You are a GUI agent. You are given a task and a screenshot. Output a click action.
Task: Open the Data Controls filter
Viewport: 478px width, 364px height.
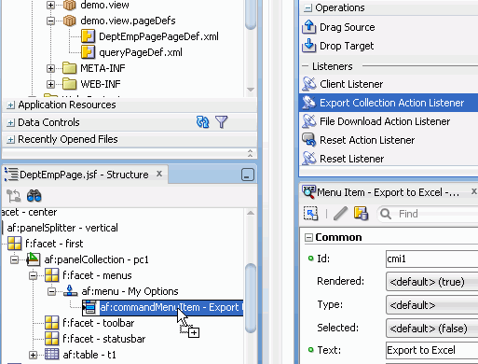tap(221, 122)
